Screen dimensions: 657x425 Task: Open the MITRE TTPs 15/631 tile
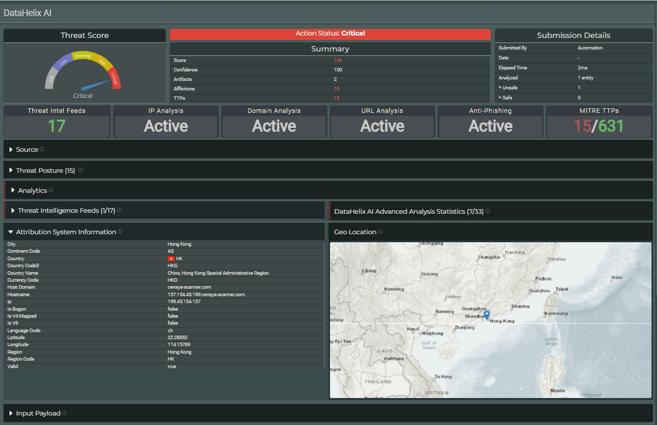point(599,121)
